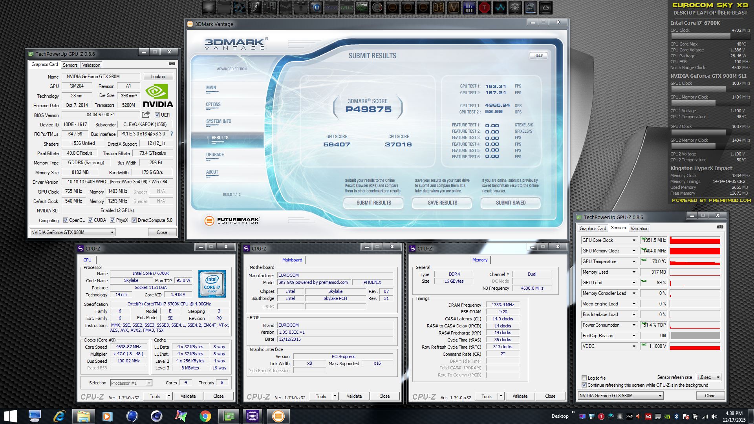Click the GPU Temperature sensor graph
The image size is (754, 424).
point(695,261)
